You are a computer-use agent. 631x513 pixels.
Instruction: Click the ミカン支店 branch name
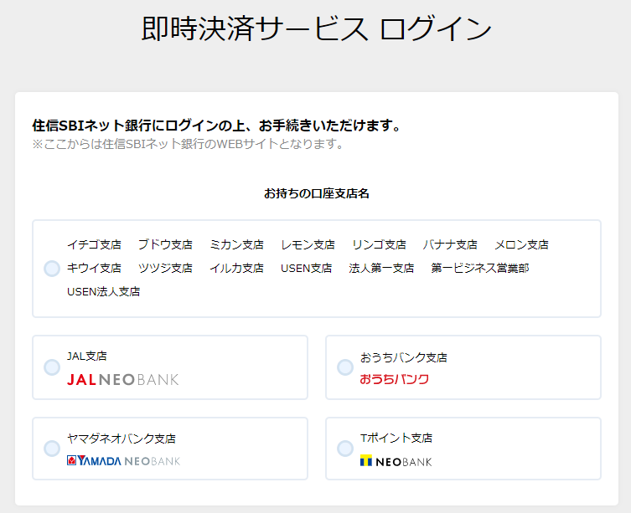tap(236, 244)
